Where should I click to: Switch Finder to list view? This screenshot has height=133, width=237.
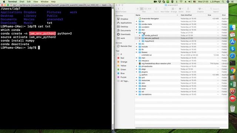click(141, 9)
